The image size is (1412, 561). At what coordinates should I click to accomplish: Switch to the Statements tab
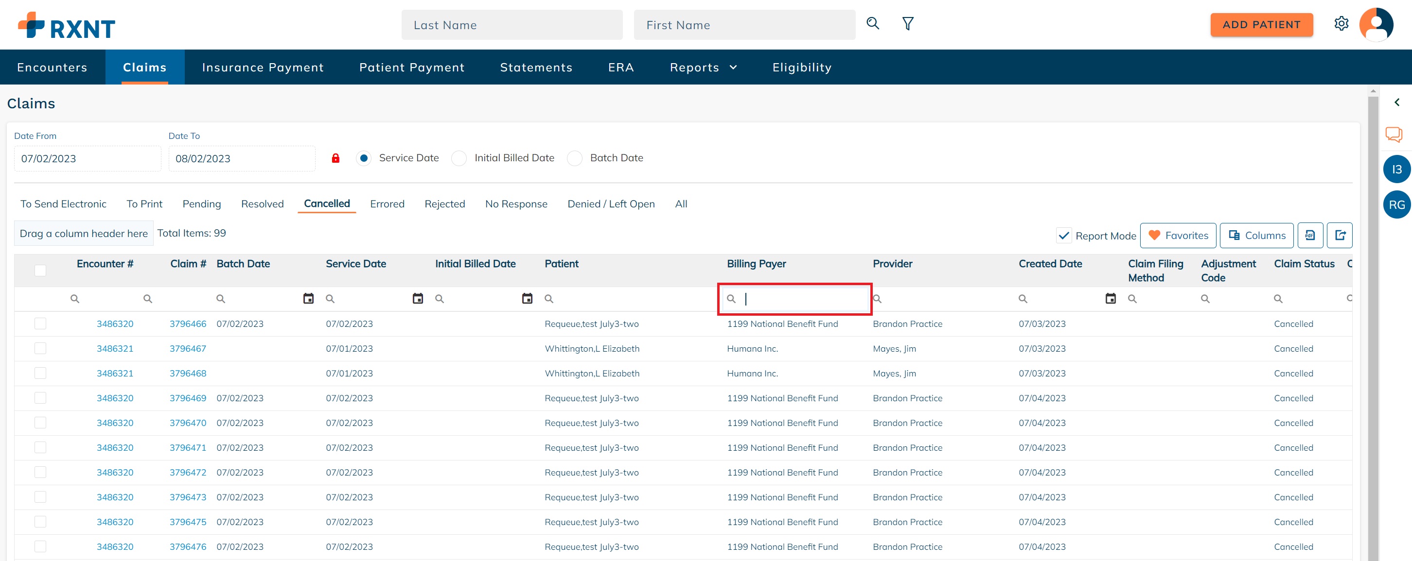click(536, 68)
